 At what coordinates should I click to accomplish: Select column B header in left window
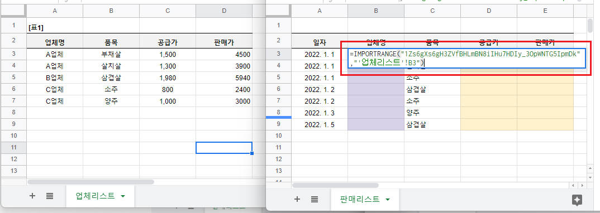click(111, 11)
